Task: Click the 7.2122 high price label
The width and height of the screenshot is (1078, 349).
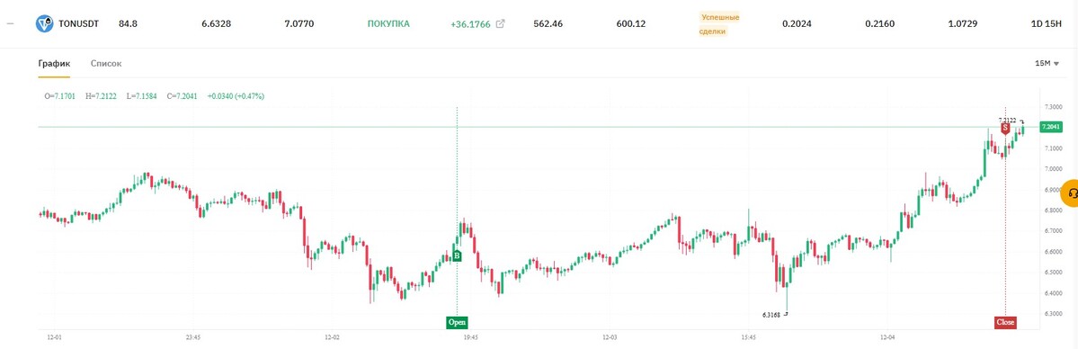Action: tap(1008, 120)
